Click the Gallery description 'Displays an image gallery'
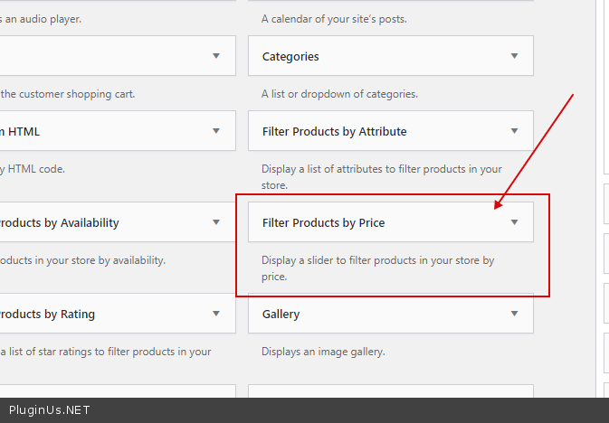The width and height of the screenshot is (609, 423). click(x=323, y=352)
